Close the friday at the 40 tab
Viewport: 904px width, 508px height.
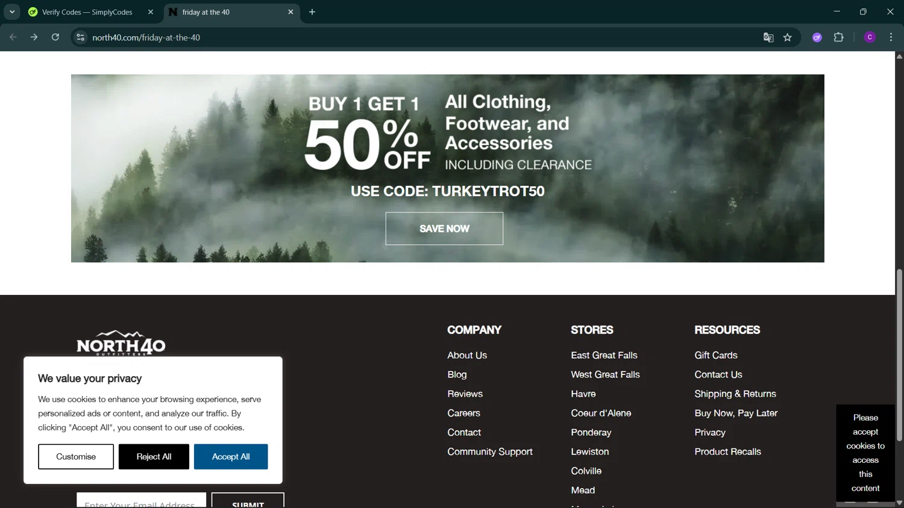(290, 12)
